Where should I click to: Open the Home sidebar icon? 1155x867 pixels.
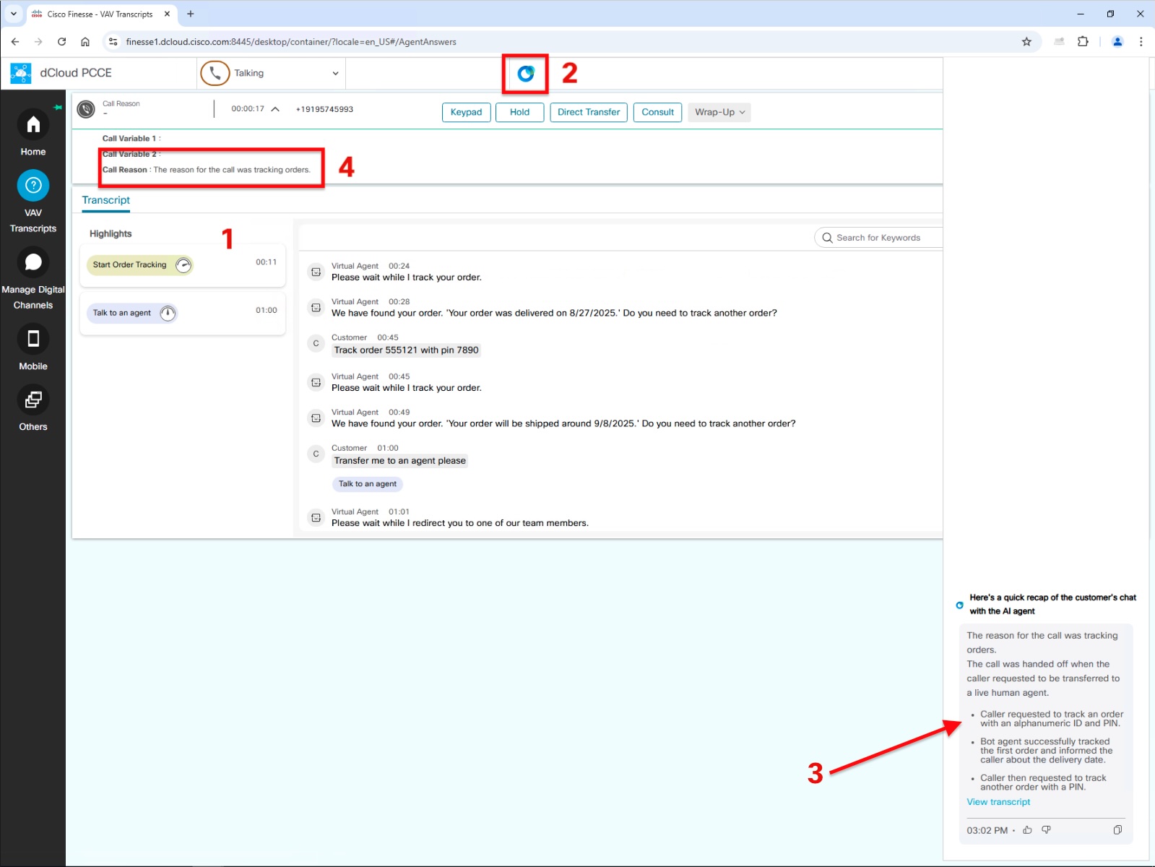[x=33, y=126]
